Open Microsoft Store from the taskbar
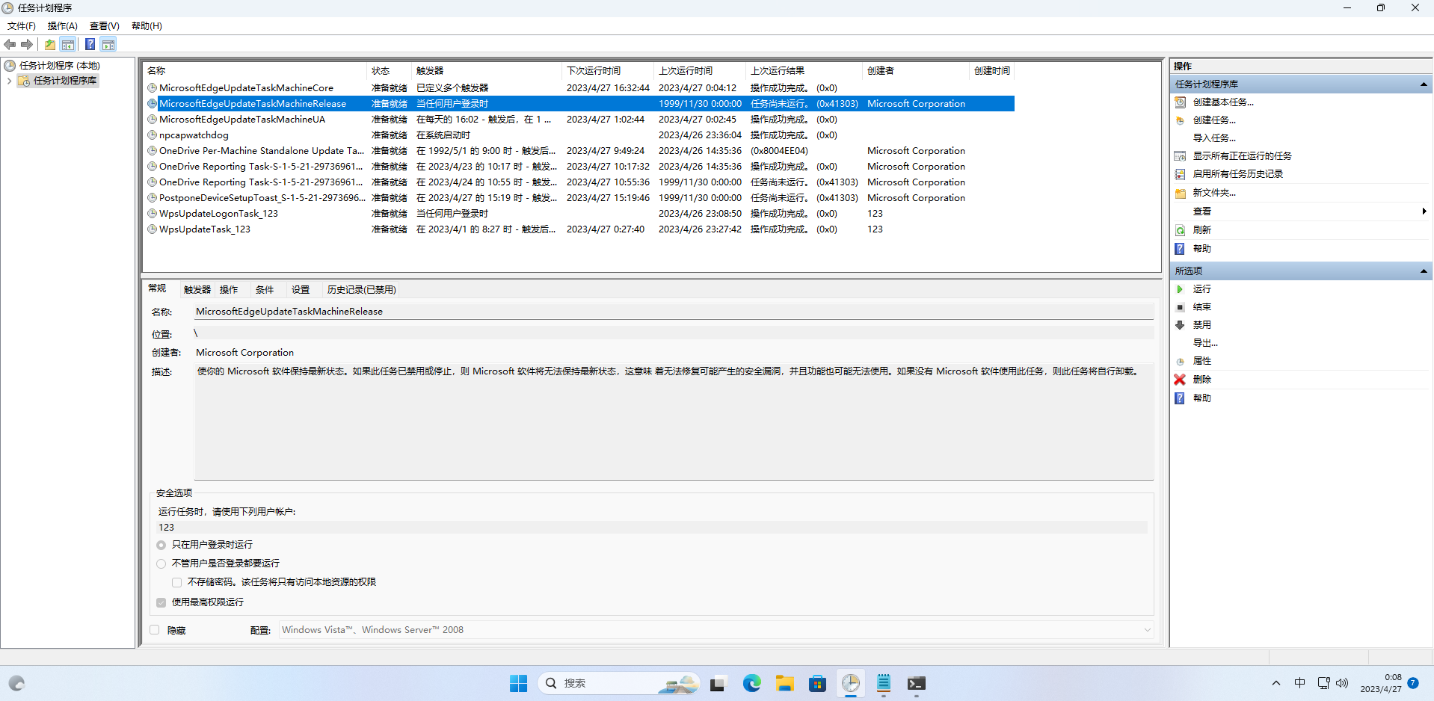The width and height of the screenshot is (1434, 701). pos(817,683)
